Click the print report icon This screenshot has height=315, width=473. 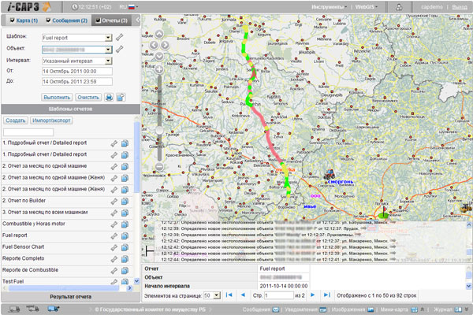coord(109,96)
